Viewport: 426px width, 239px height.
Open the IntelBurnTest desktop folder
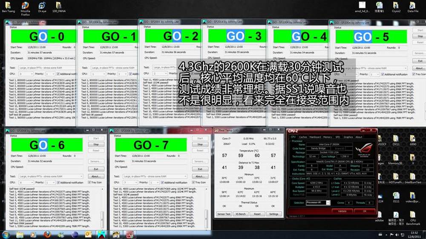pyautogui.click(x=413, y=179)
